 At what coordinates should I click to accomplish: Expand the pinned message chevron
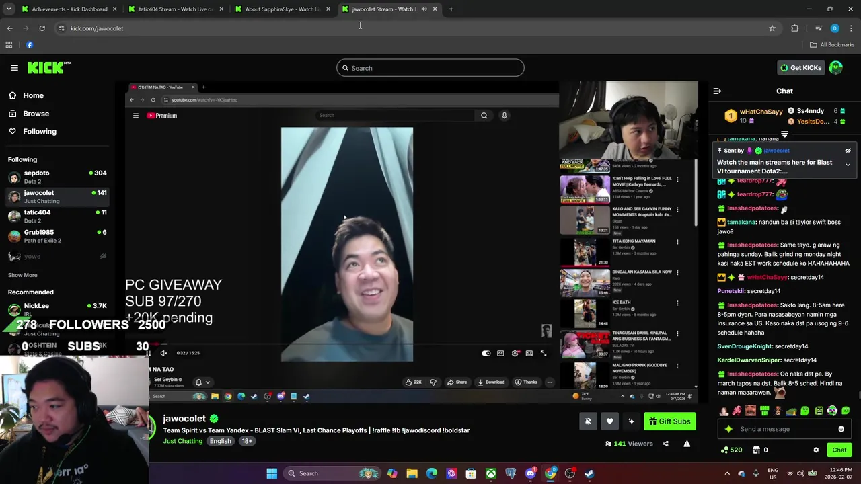(848, 165)
